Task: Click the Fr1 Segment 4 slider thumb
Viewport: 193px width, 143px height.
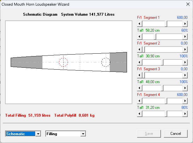Action: (166, 101)
